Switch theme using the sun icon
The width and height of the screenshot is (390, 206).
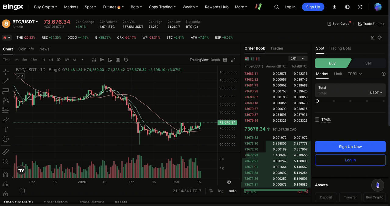click(360, 7)
